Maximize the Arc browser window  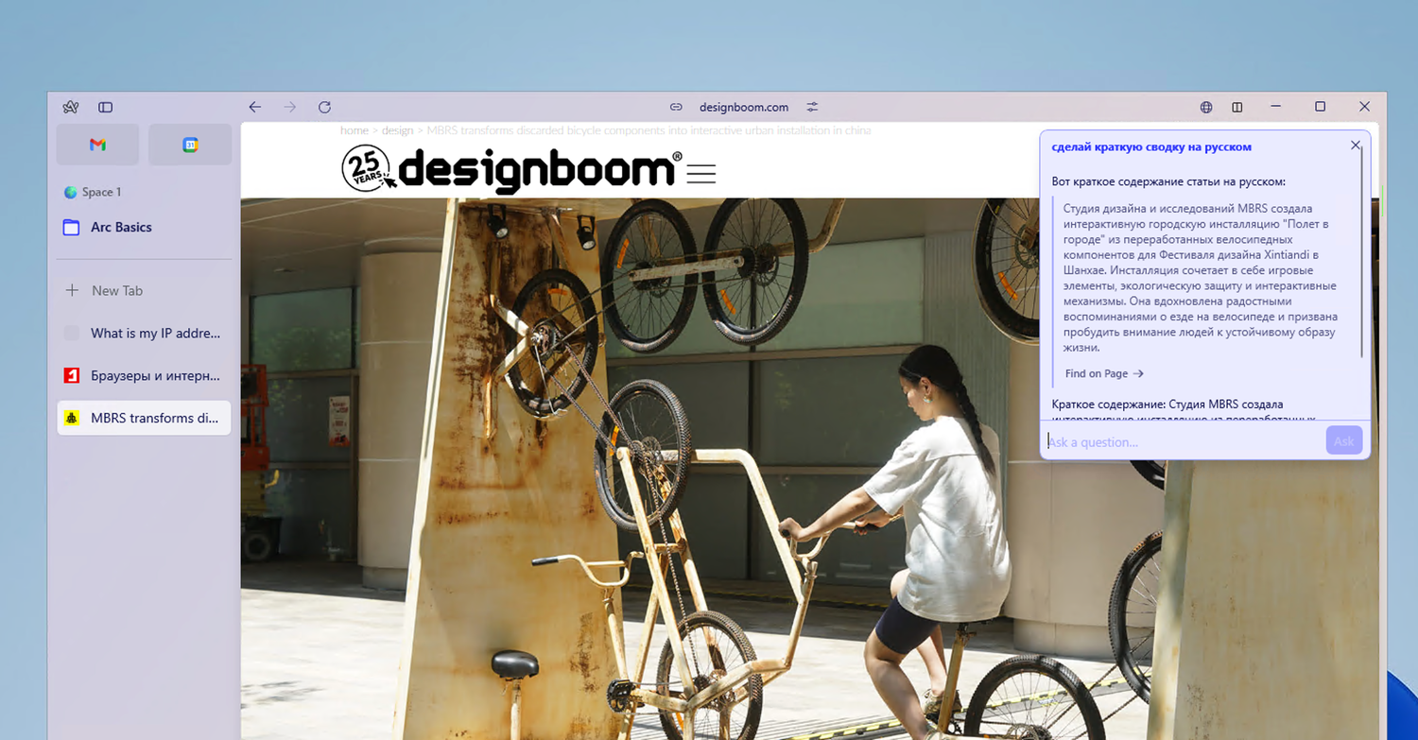tap(1321, 107)
